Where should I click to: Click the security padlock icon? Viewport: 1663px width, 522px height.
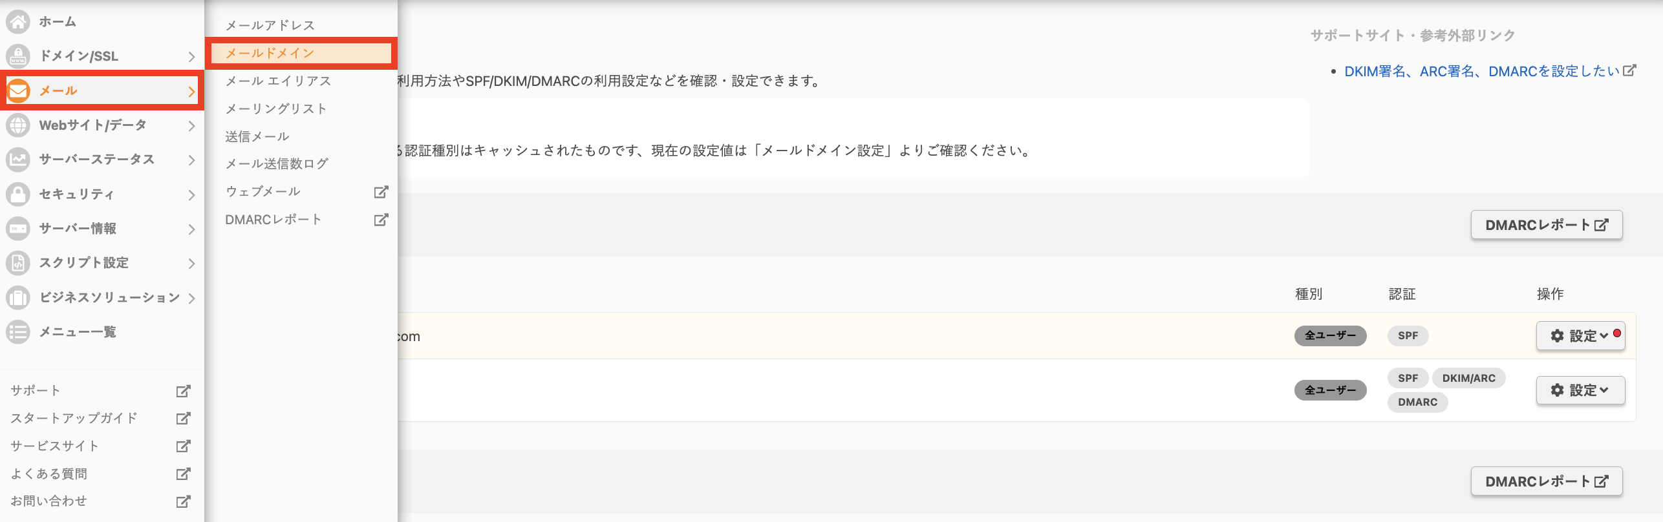[x=18, y=194]
